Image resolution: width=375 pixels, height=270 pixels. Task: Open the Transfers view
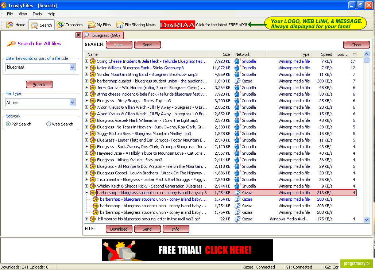tap(70, 25)
